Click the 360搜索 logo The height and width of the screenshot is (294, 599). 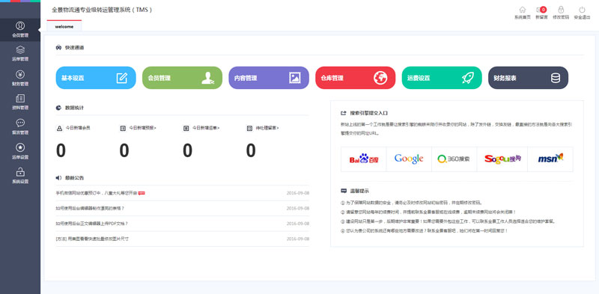coord(454,159)
